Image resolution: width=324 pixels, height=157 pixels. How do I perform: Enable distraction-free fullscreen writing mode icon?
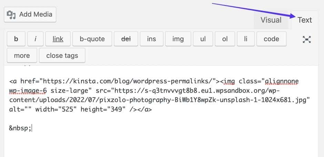click(306, 39)
